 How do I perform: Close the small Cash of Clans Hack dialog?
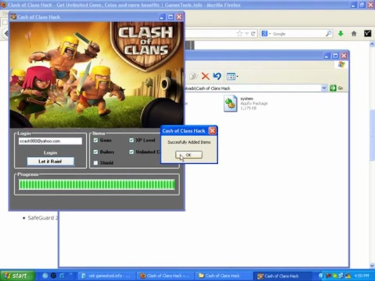coord(212,131)
